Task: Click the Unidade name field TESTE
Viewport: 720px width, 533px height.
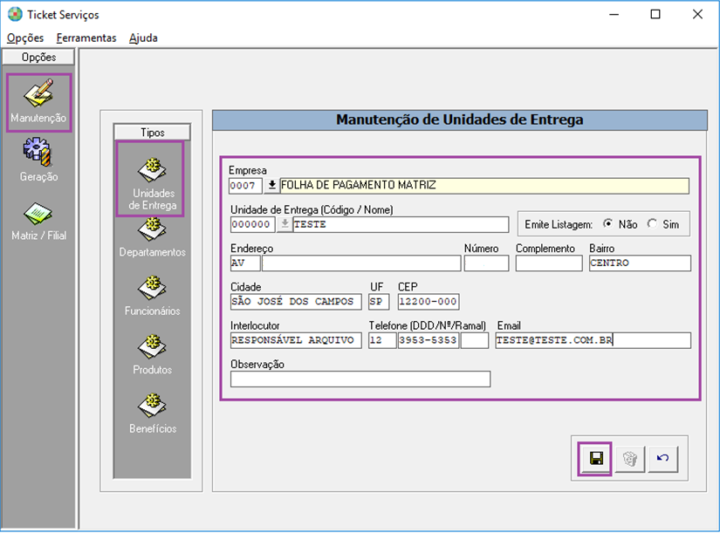Action: tap(401, 224)
